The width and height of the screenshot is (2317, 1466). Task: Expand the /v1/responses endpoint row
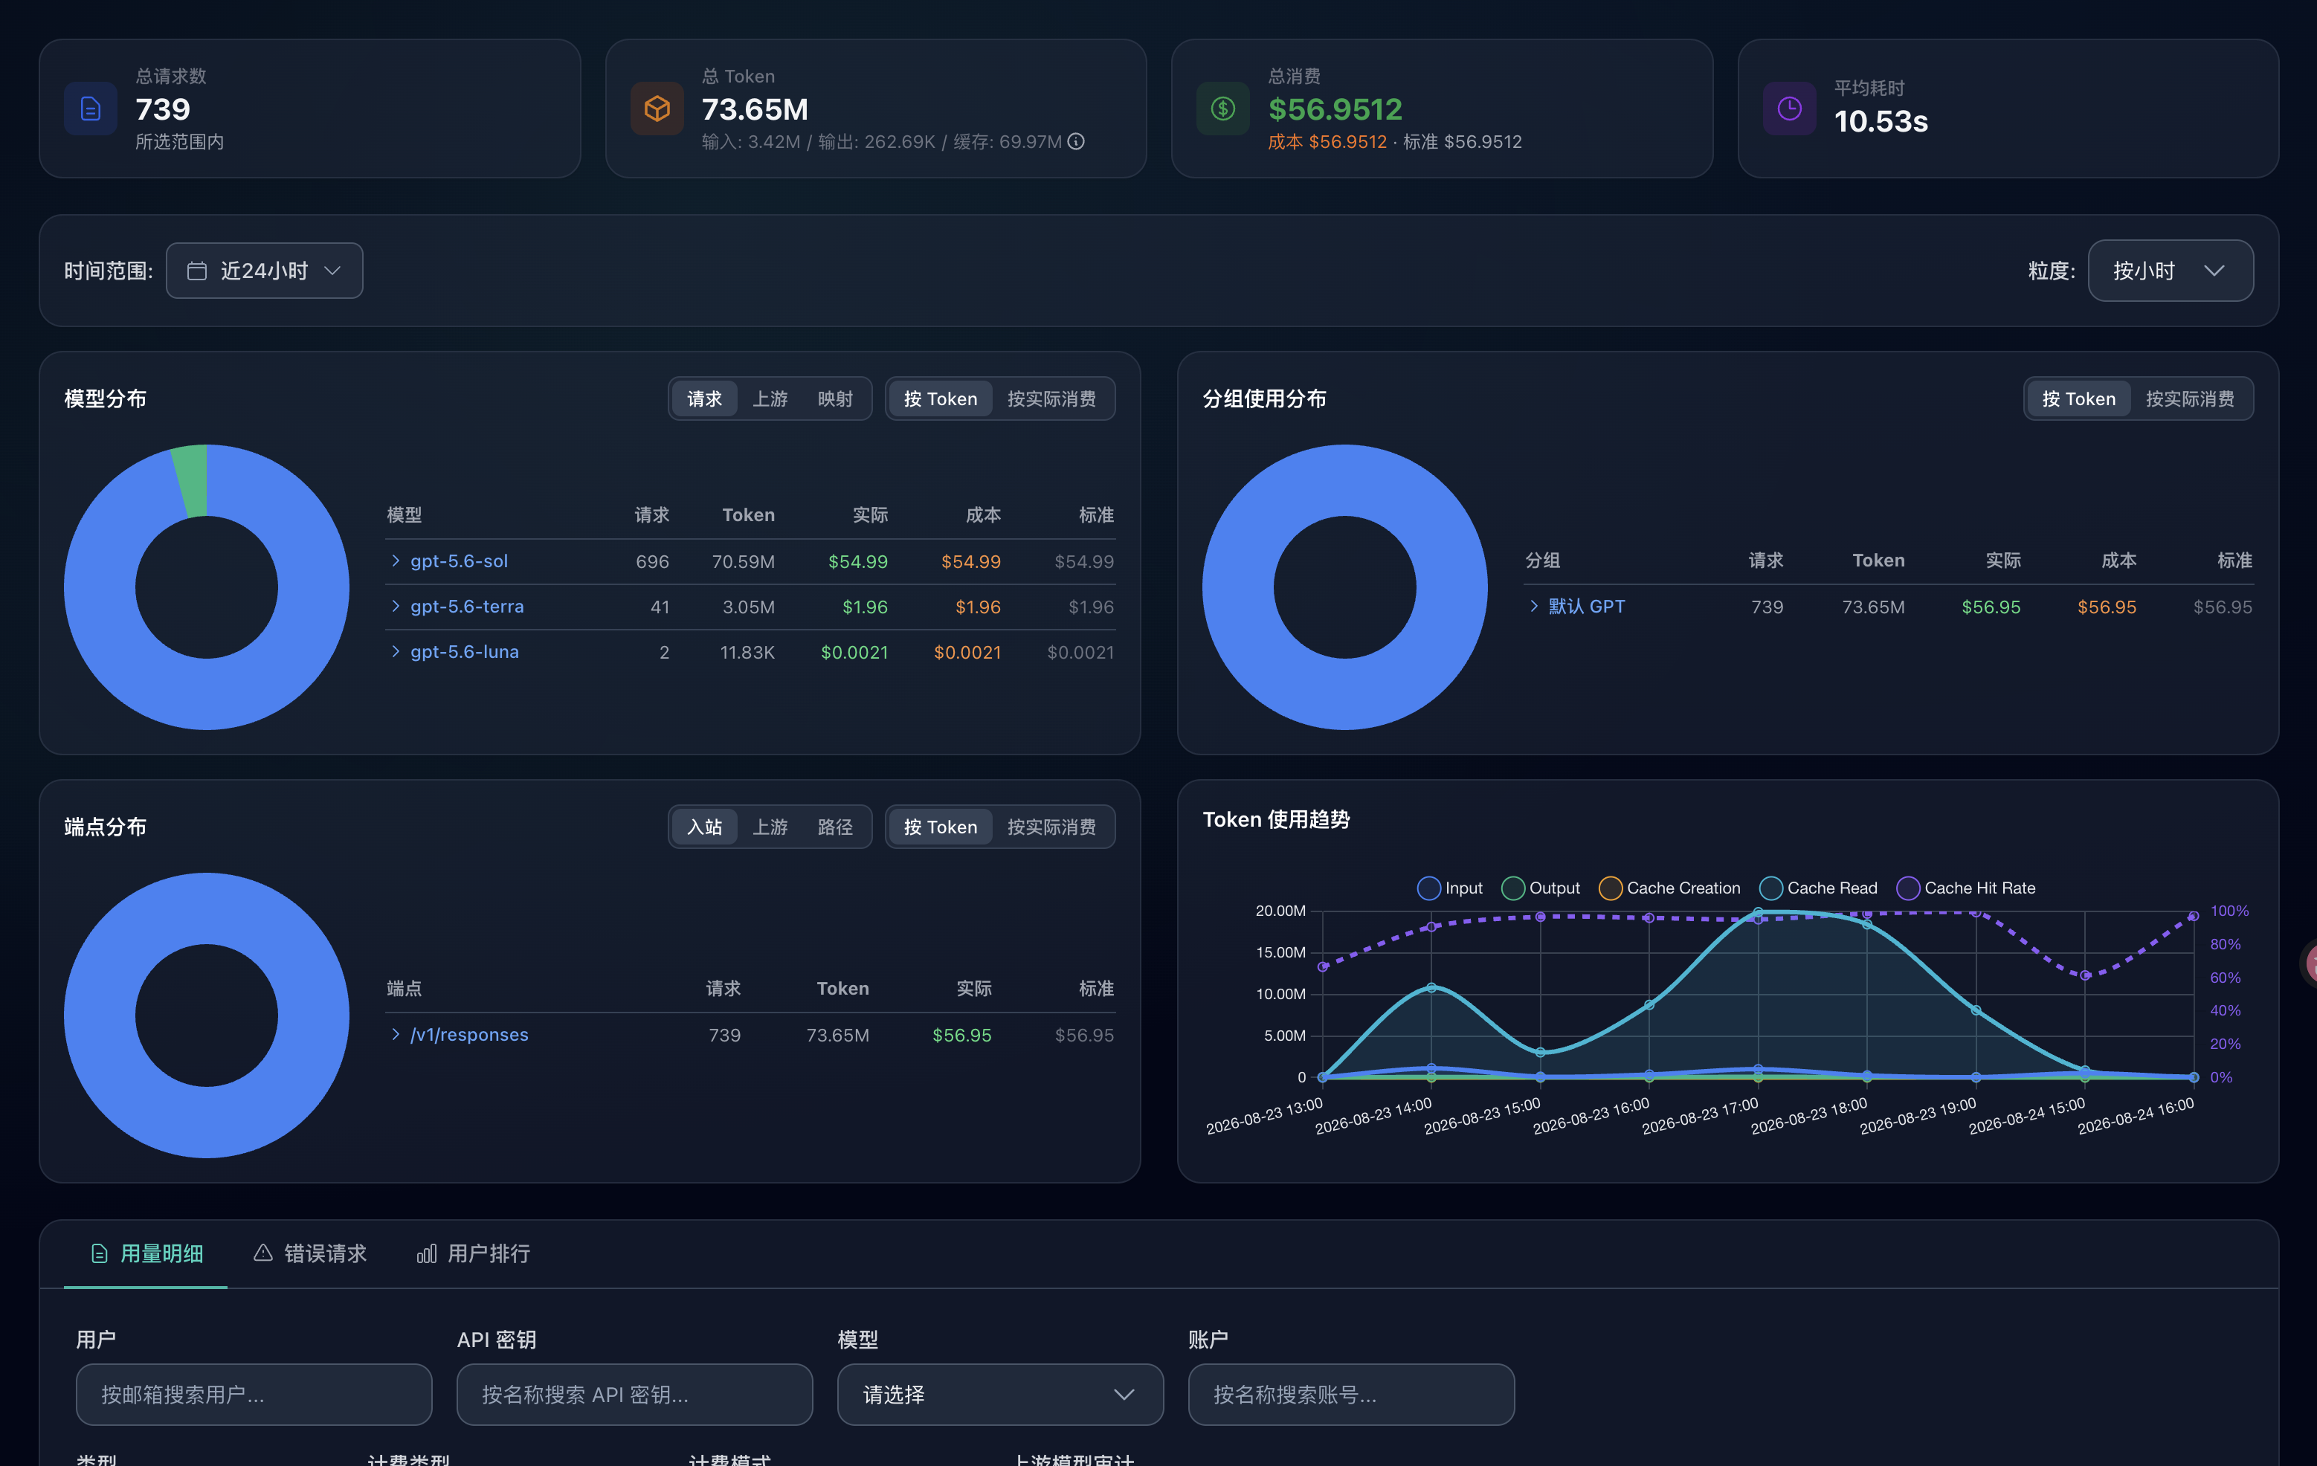pyautogui.click(x=396, y=1034)
